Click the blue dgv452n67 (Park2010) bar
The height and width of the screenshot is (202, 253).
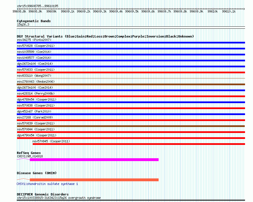[x=131, y=114]
